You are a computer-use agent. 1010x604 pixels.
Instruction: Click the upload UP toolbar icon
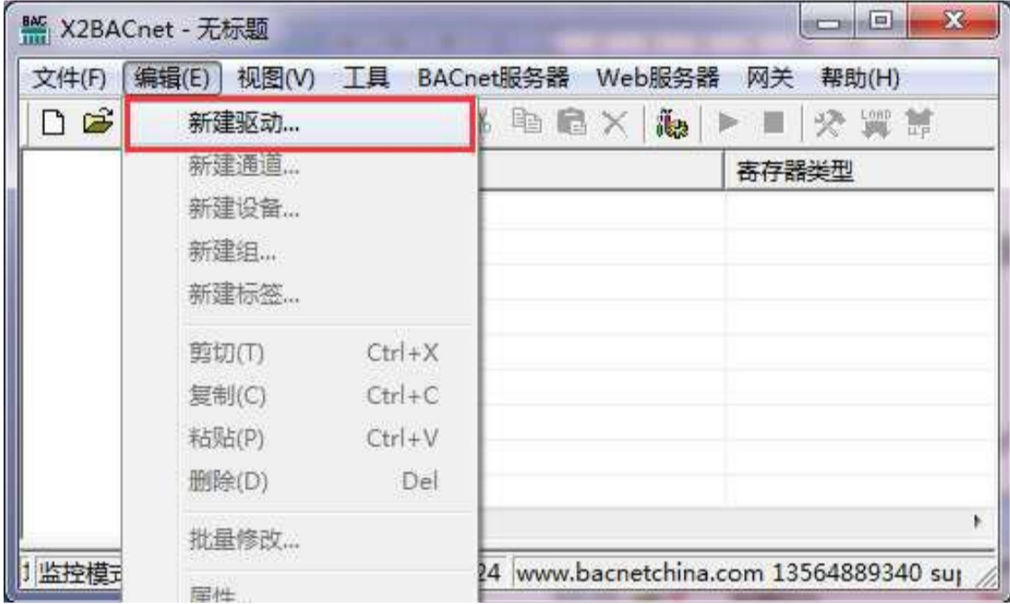(919, 123)
